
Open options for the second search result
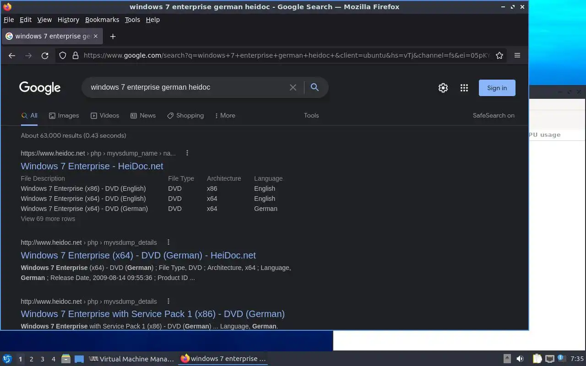point(168,242)
